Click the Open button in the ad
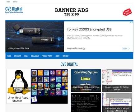This screenshot has width=140, height=112. click(126, 49)
